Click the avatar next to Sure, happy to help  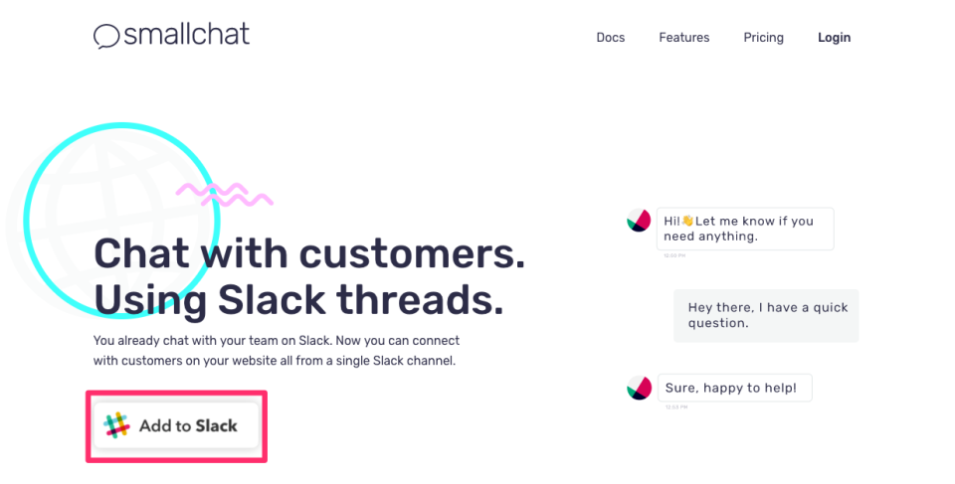coord(639,388)
